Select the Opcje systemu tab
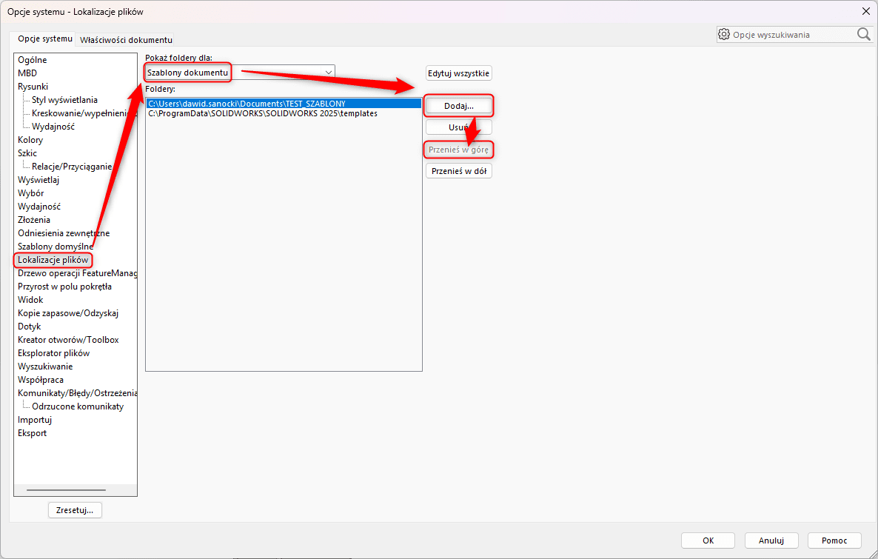Screen dimensions: 878x559 click(x=45, y=39)
